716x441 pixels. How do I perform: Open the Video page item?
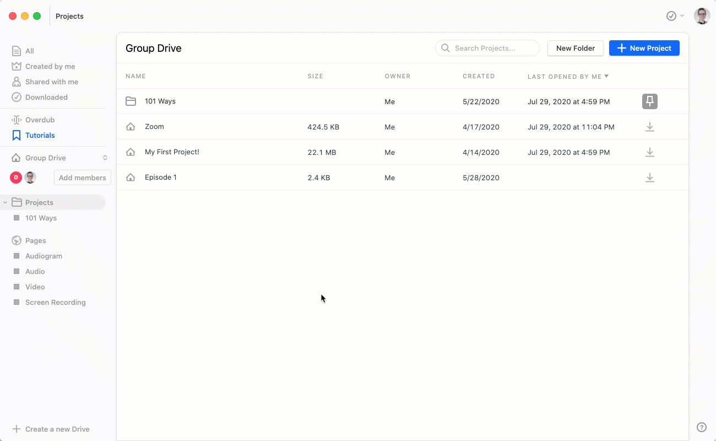coord(35,287)
